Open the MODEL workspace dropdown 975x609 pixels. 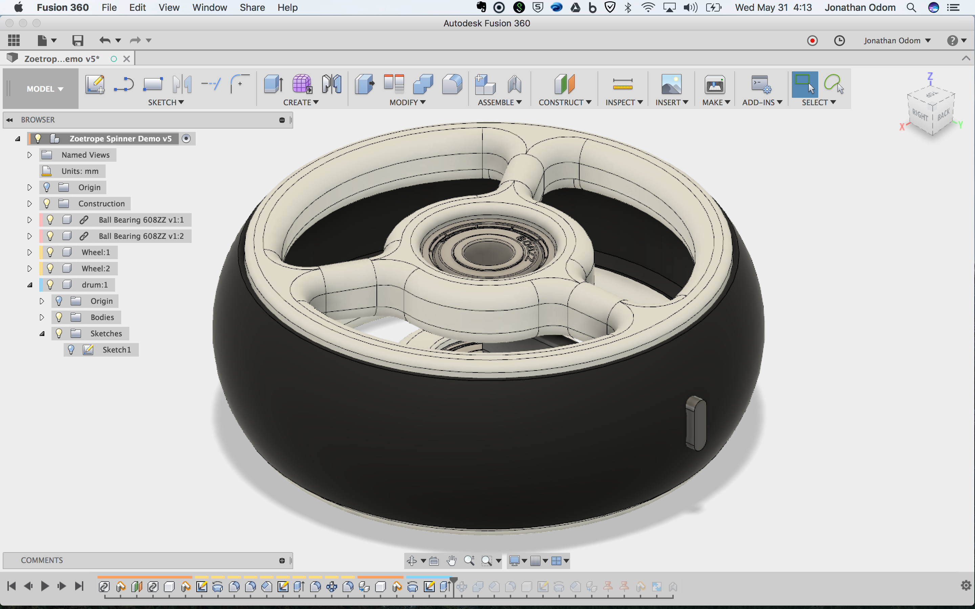coord(44,89)
